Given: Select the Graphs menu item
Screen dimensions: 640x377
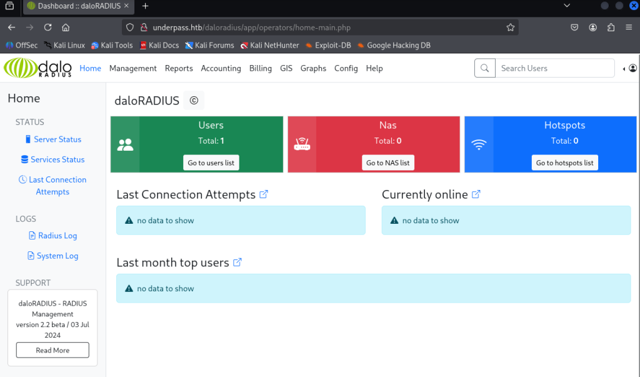Looking at the screenshot, I should tap(313, 68).
